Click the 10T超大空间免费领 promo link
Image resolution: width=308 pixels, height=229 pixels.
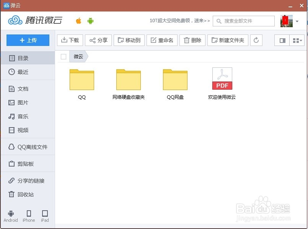click(179, 21)
